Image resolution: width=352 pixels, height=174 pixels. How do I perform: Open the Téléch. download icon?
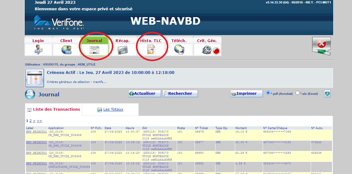[x=179, y=50]
